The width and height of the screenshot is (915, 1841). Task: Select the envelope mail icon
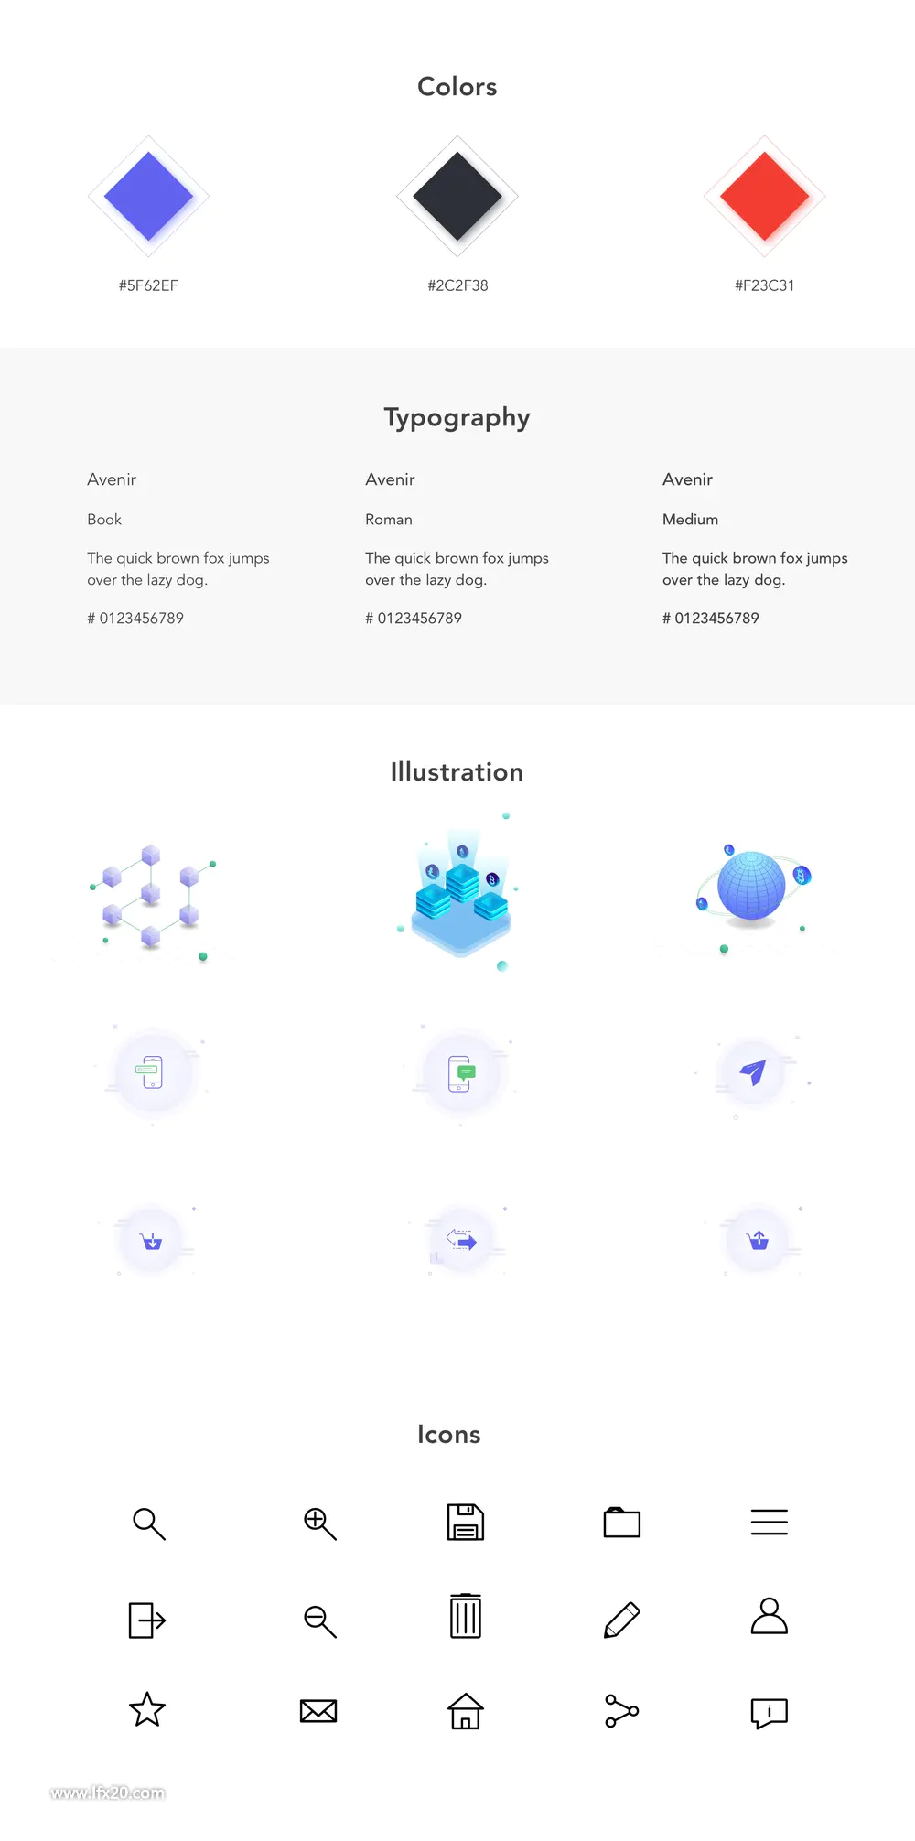[x=318, y=1711]
